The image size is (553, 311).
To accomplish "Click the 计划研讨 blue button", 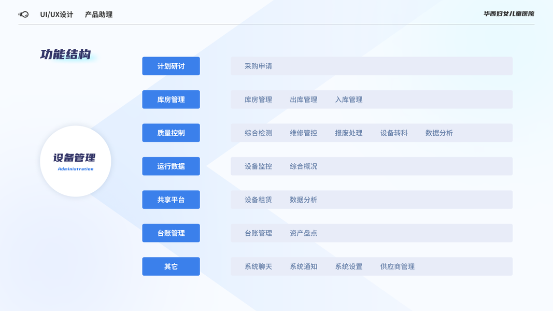I will click(x=171, y=66).
